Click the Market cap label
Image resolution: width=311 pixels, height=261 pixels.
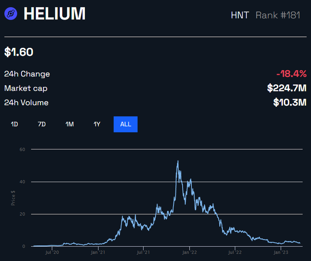pos(26,88)
